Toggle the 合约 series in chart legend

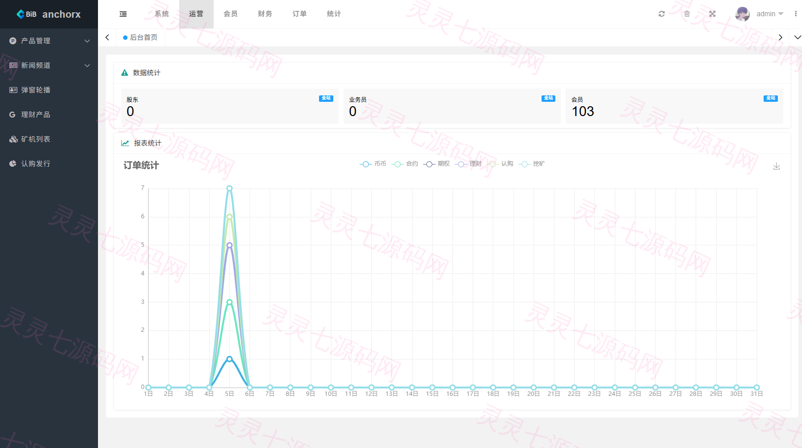point(405,164)
